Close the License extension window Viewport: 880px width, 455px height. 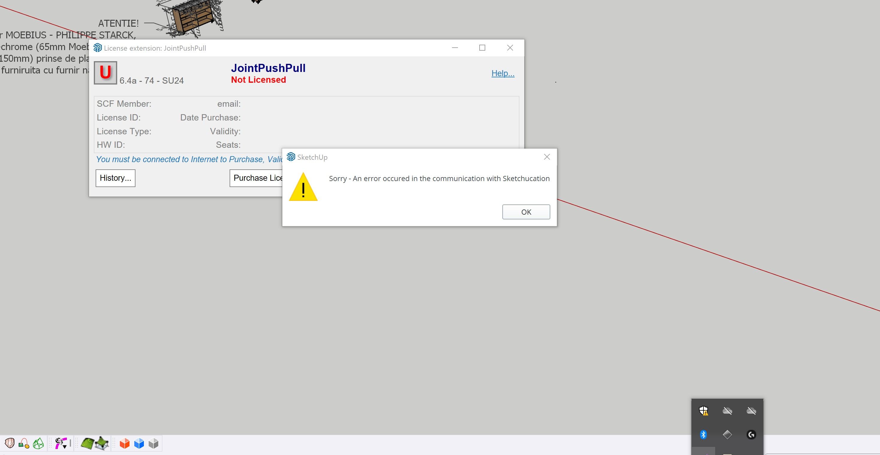510,48
